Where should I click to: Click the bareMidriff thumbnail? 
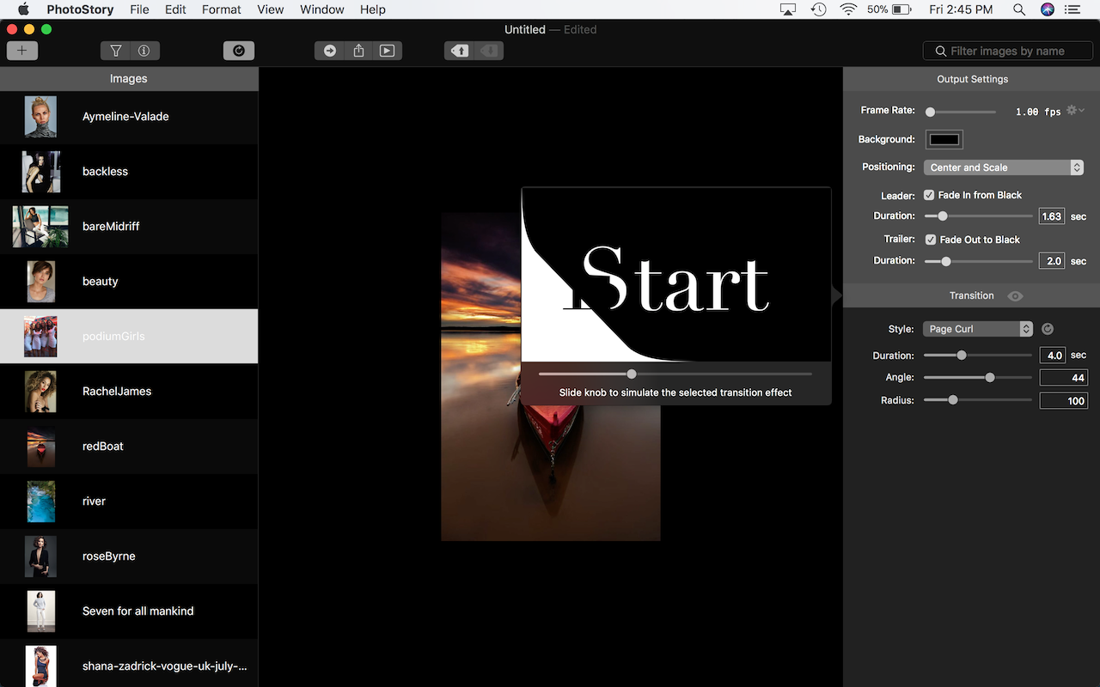click(x=40, y=227)
